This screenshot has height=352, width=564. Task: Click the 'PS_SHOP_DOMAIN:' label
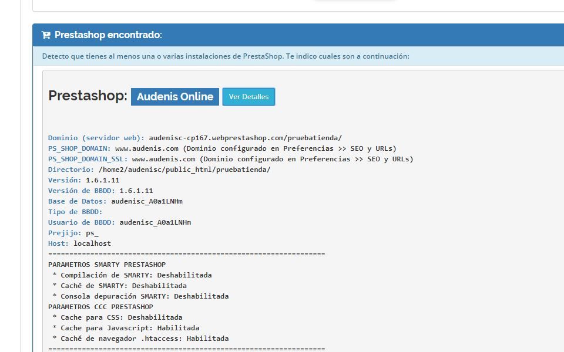[79, 148]
